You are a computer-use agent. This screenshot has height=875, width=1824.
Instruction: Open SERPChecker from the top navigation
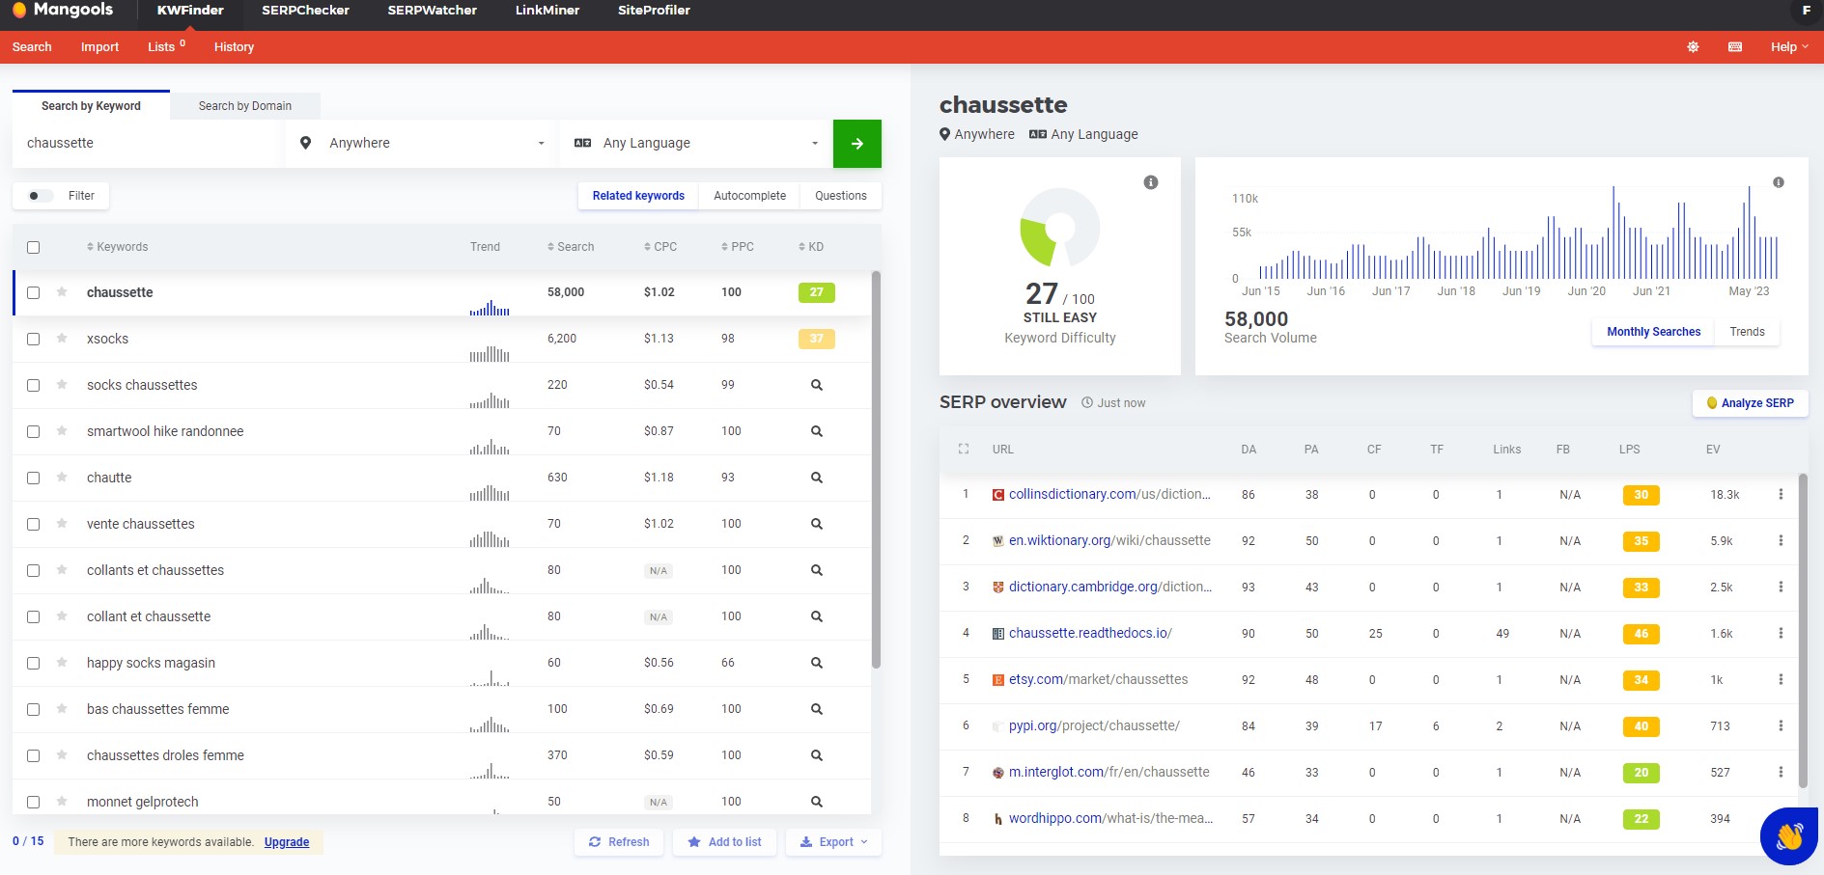[x=305, y=11]
